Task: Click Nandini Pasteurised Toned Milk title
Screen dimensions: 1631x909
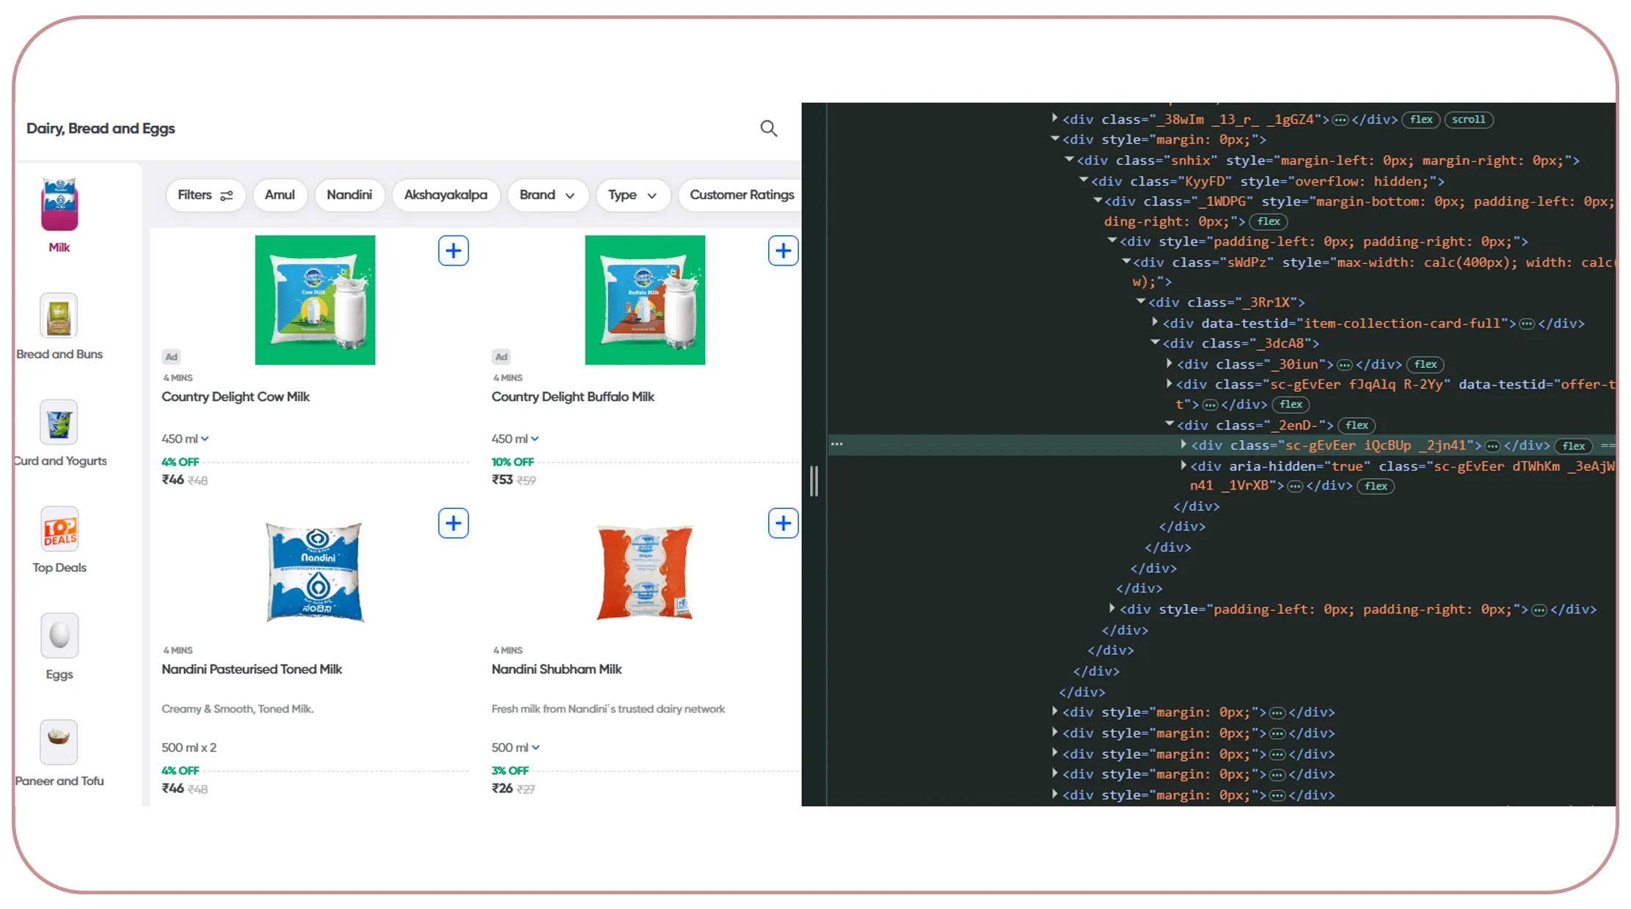Action: 252,669
